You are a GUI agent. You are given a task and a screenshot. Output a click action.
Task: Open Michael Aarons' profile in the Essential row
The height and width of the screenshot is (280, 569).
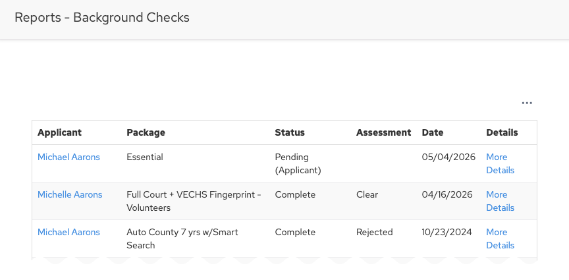coord(68,157)
